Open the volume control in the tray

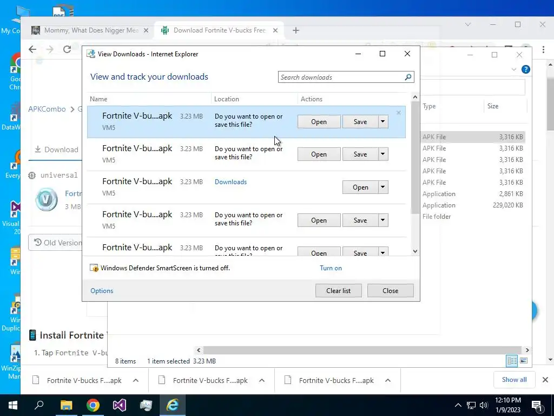[x=484, y=405]
